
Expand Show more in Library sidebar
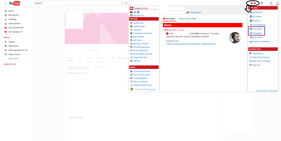(13, 58)
